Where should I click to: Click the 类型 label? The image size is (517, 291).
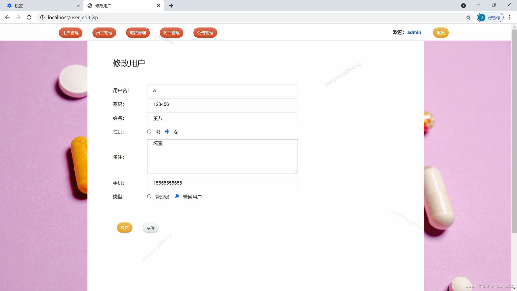tap(118, 197)
